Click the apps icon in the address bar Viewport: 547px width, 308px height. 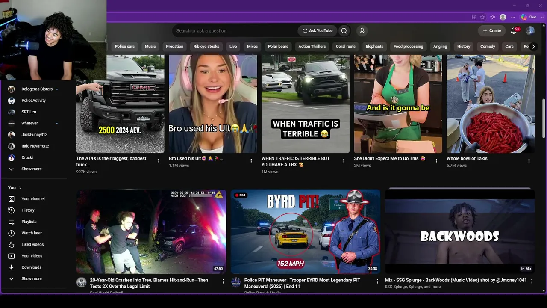pyautogui.click(x=474, y=17)
